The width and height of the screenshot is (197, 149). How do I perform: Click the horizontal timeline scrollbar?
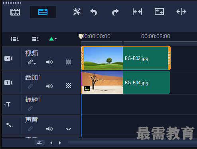(x=132, y=142)
